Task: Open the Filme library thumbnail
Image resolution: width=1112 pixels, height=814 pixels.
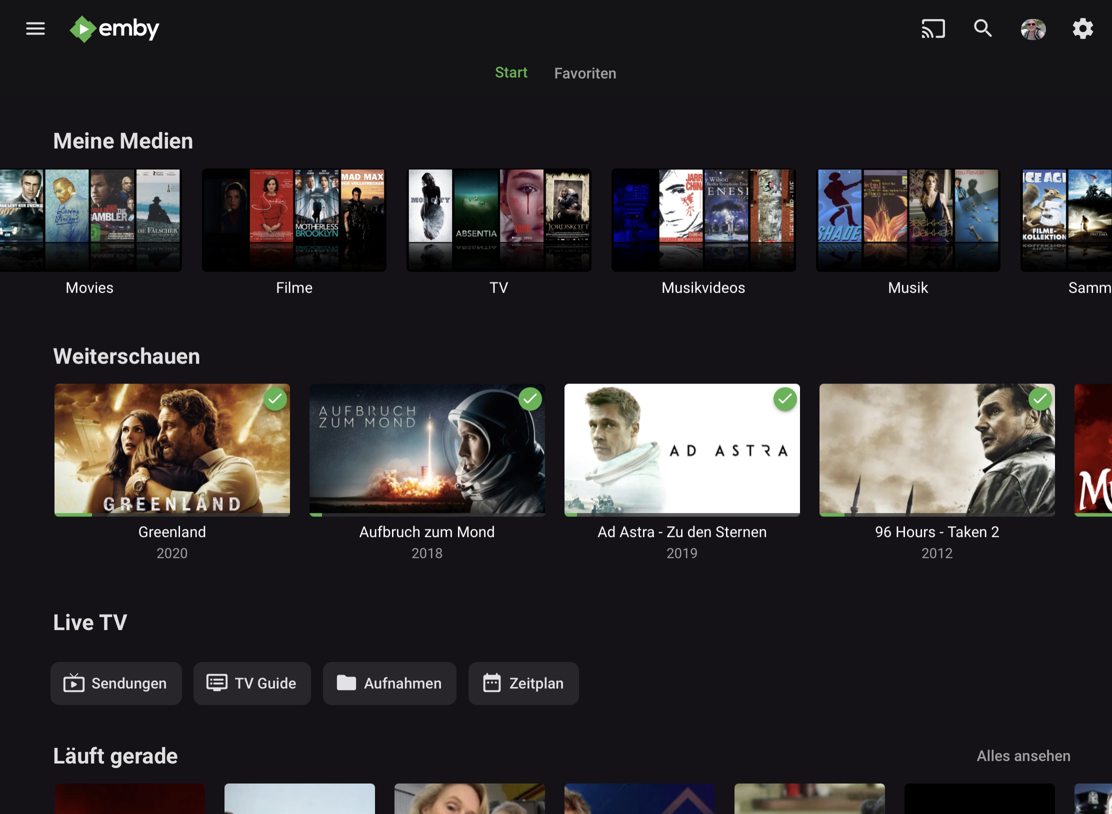Action: click(x=294, y=220)
